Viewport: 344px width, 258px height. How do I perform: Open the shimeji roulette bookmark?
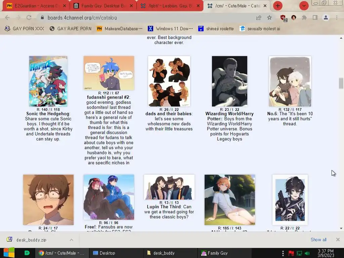point(216,29)
